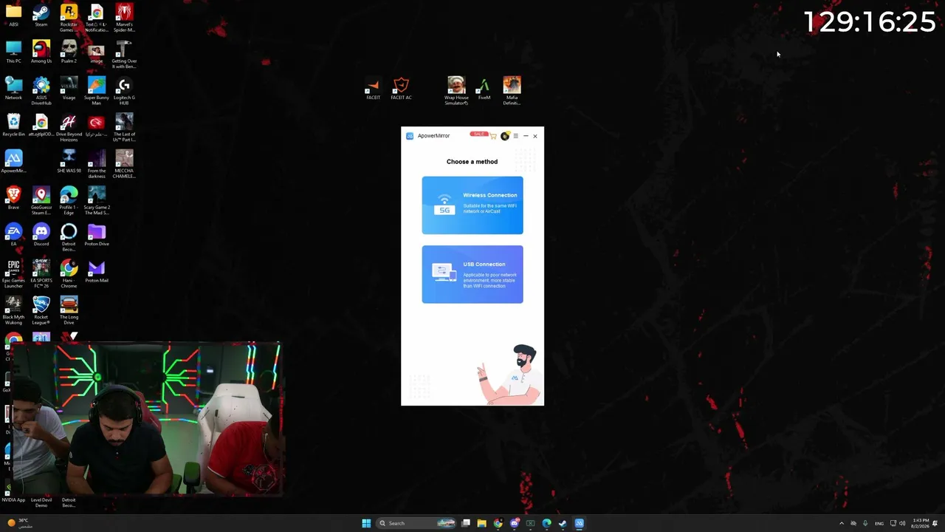Select the ApowerMirror desktop shortcut
Image resolution: width=945 pixels, height=532 pixels.
click(x=13, y=162)
